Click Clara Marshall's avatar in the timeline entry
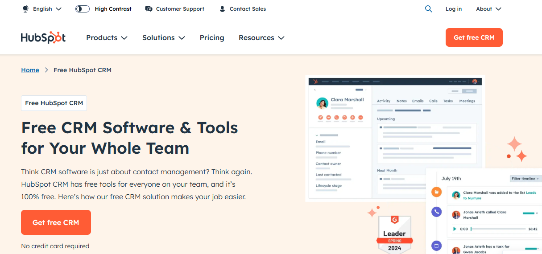The height and width of the screenshot is (254, 542). [x=456, y=195]
